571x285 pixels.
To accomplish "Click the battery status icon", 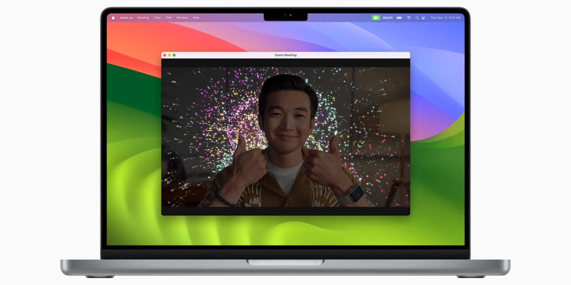I will coord(399,18).
